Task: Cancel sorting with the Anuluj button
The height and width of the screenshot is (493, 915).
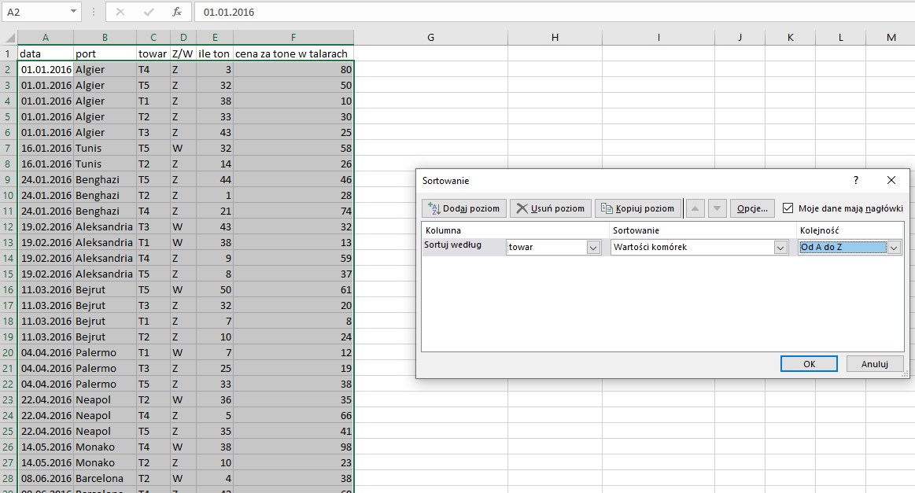Action: (x=874, y=363)
